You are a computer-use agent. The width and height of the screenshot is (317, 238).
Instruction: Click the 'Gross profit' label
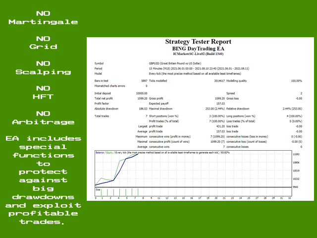156,98
